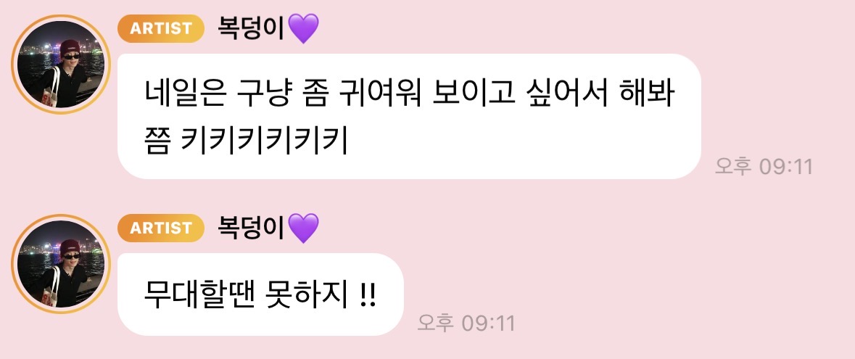
Task: Tap the ARTIST badge above the first message
Action: [161, 28]
